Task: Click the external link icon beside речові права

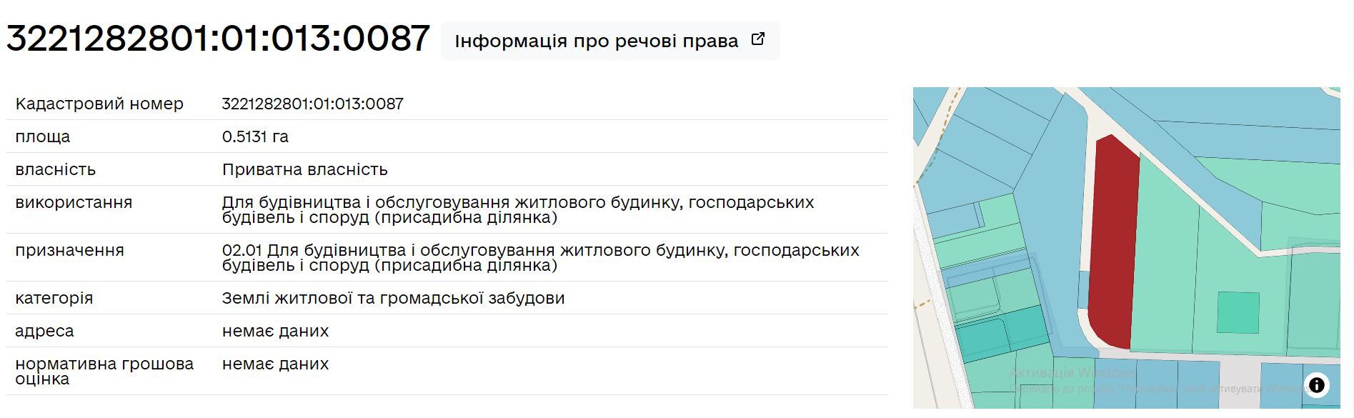Action: (758, 38)
